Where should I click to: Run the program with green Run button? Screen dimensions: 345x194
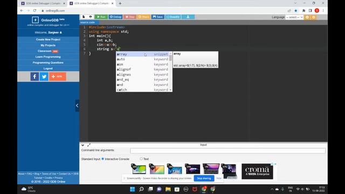101,17
